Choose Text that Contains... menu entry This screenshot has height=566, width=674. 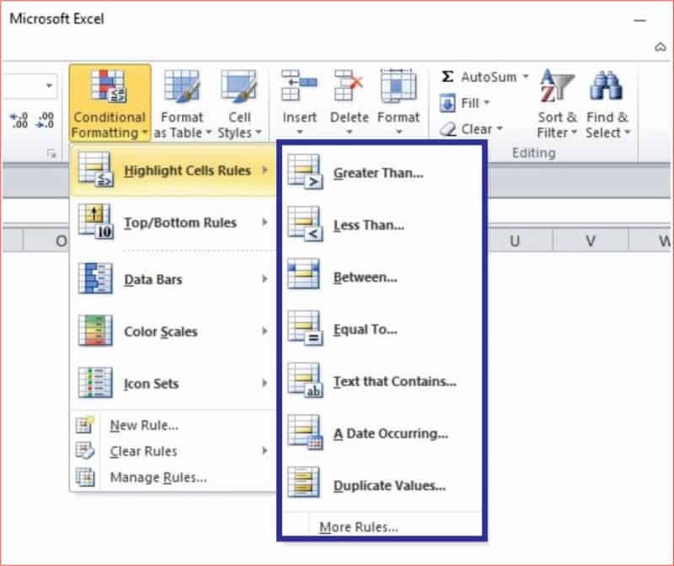coord(394,381)
